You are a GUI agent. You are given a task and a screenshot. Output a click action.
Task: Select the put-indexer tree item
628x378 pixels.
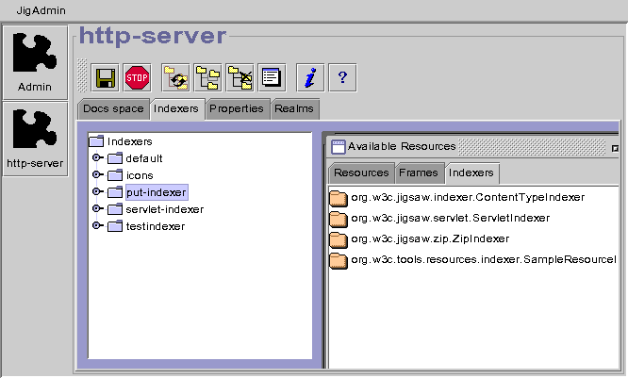(x=156, y=192)
